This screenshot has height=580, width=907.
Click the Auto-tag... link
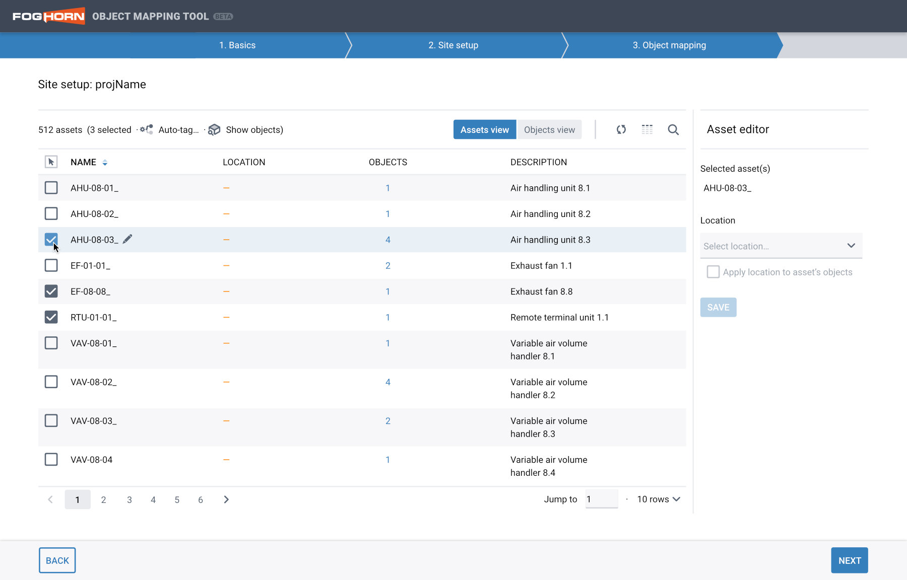(179, 130)
